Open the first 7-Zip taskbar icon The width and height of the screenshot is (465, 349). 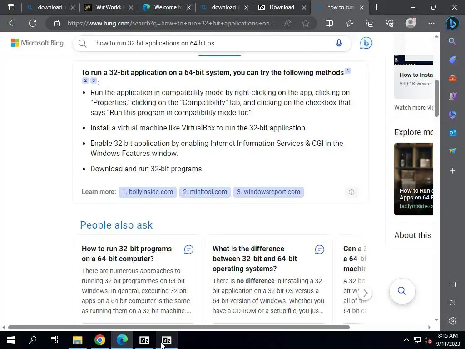click(x=144, y=340)
